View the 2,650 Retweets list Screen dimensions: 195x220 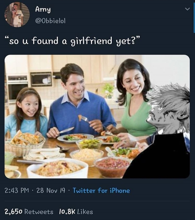click(x=29, y=212)
